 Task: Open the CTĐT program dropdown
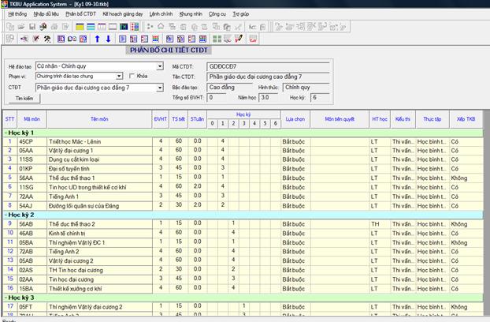[159, 88]
